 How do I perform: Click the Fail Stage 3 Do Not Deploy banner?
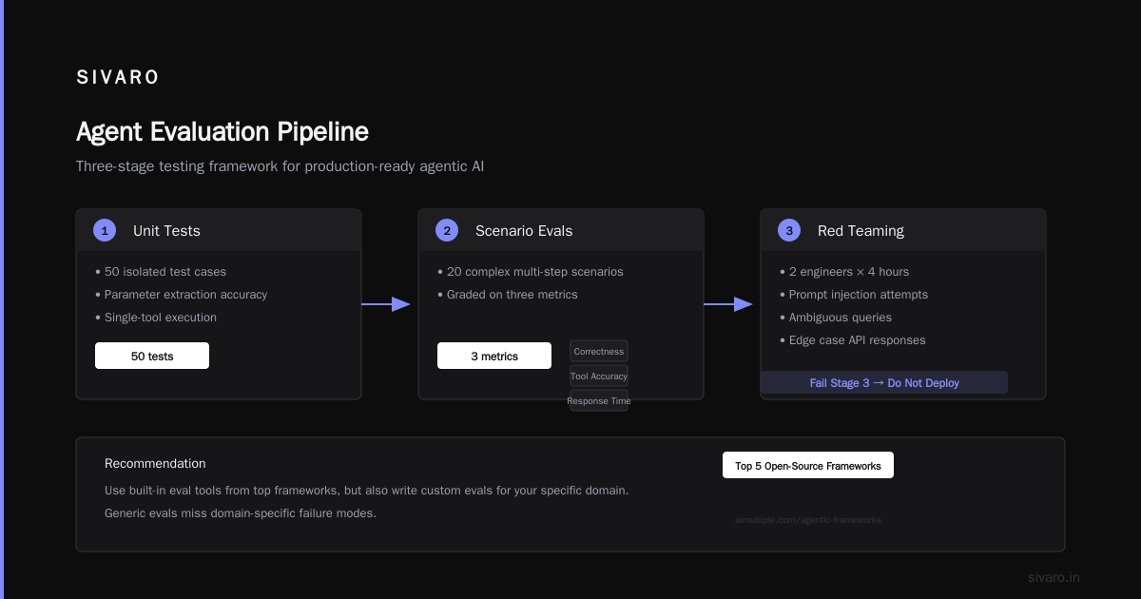[x=884, y=382]
